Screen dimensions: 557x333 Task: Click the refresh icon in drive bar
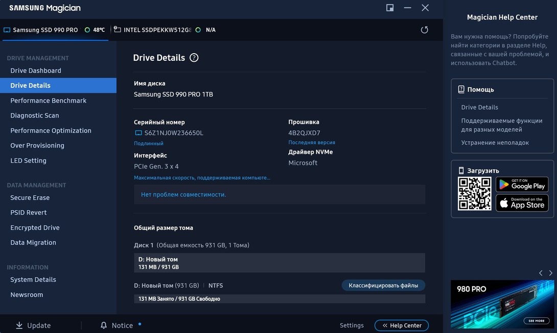424,30
